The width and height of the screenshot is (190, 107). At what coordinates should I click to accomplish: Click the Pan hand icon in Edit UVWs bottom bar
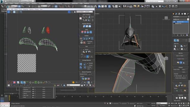click(82, 85)
